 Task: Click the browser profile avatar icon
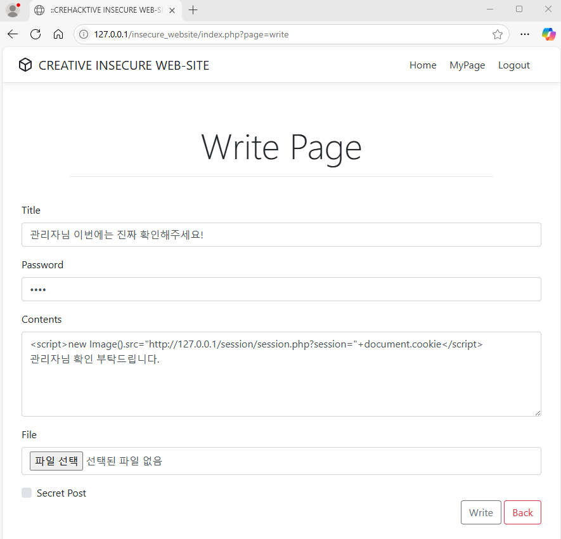click(13, 10)
